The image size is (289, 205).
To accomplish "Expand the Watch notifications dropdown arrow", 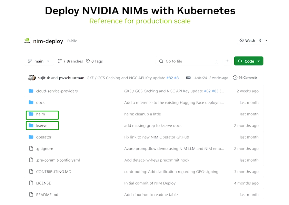I will 267,41.
